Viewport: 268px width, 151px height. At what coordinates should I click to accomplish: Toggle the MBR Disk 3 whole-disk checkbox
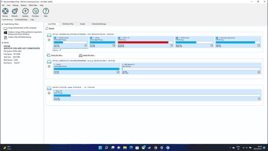pos(49,93)
